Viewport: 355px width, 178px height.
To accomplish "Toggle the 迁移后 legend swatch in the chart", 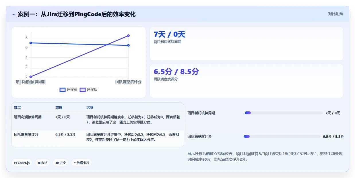I will [x=83, y=90].
